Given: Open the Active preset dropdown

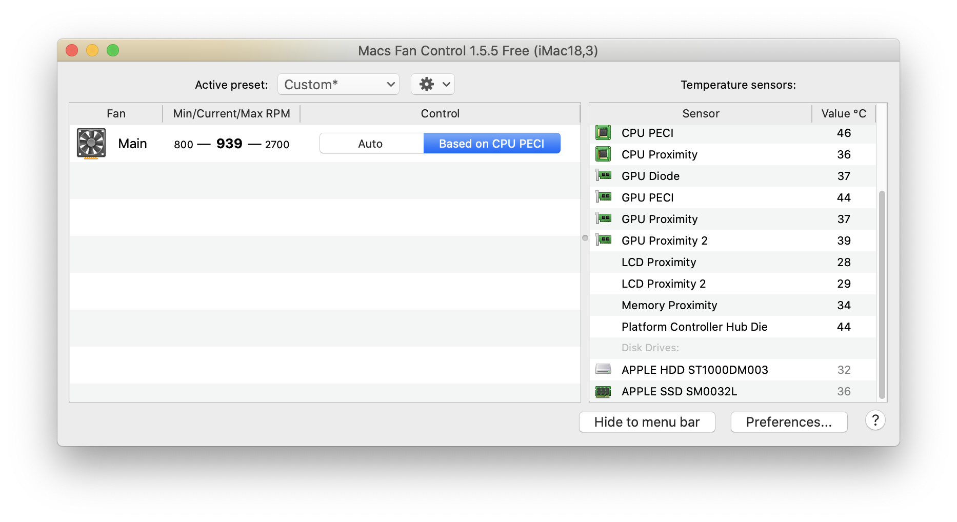Looking at the screenshot, I should (x=338, y=85).
